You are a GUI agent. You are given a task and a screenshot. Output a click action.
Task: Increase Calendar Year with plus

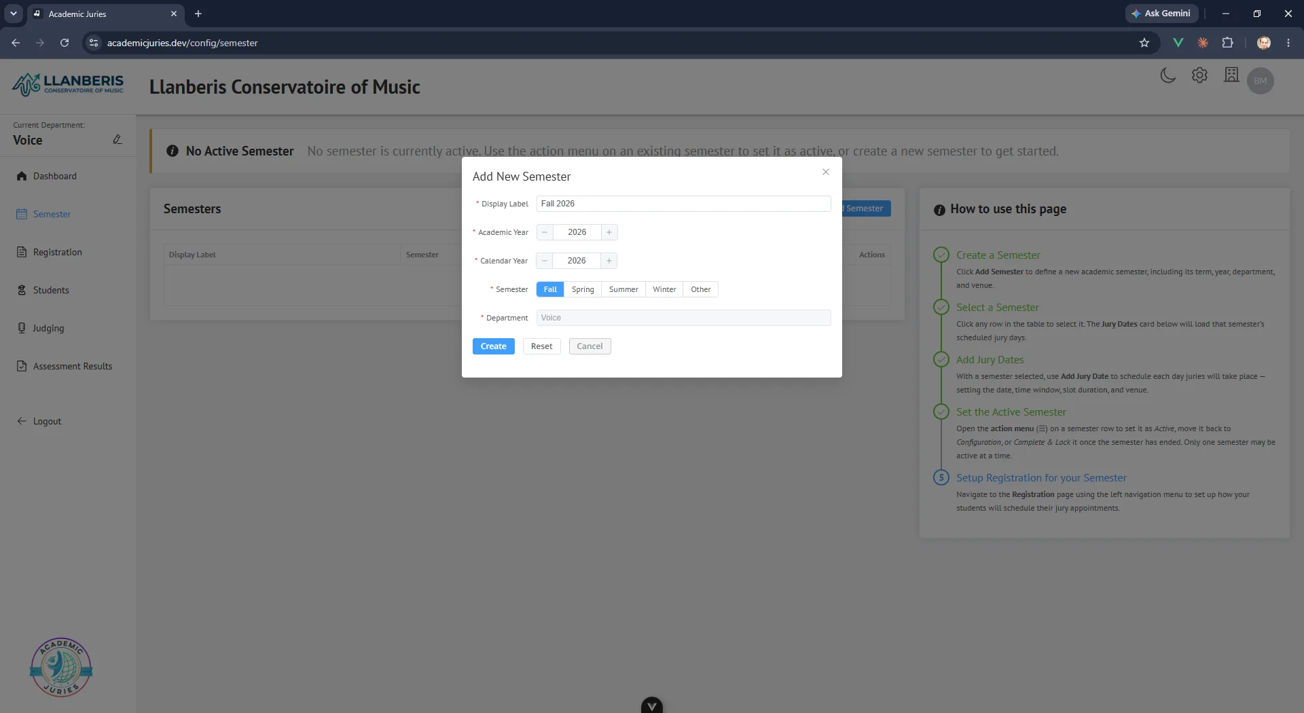609,261
